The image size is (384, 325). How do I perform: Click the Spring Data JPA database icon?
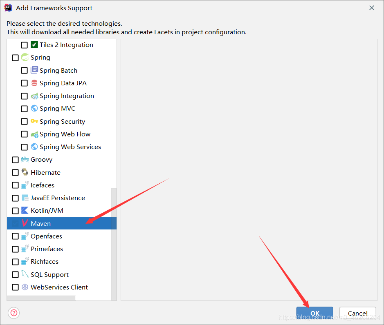(34, 83)
